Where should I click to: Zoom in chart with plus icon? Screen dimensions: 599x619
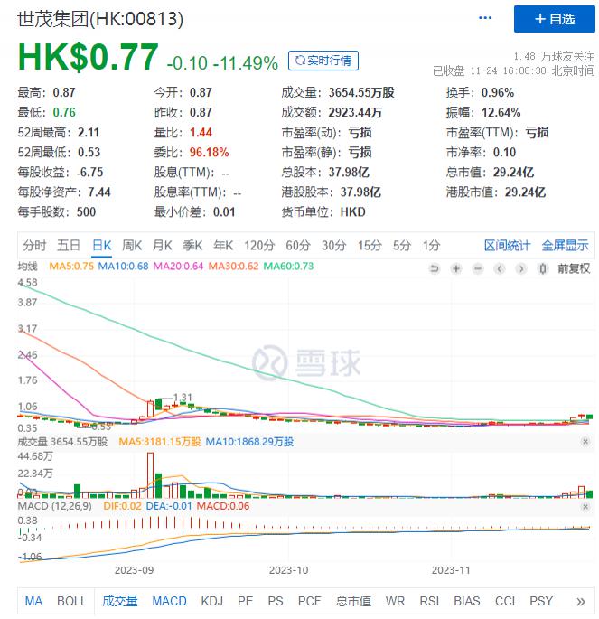point(456,268)
